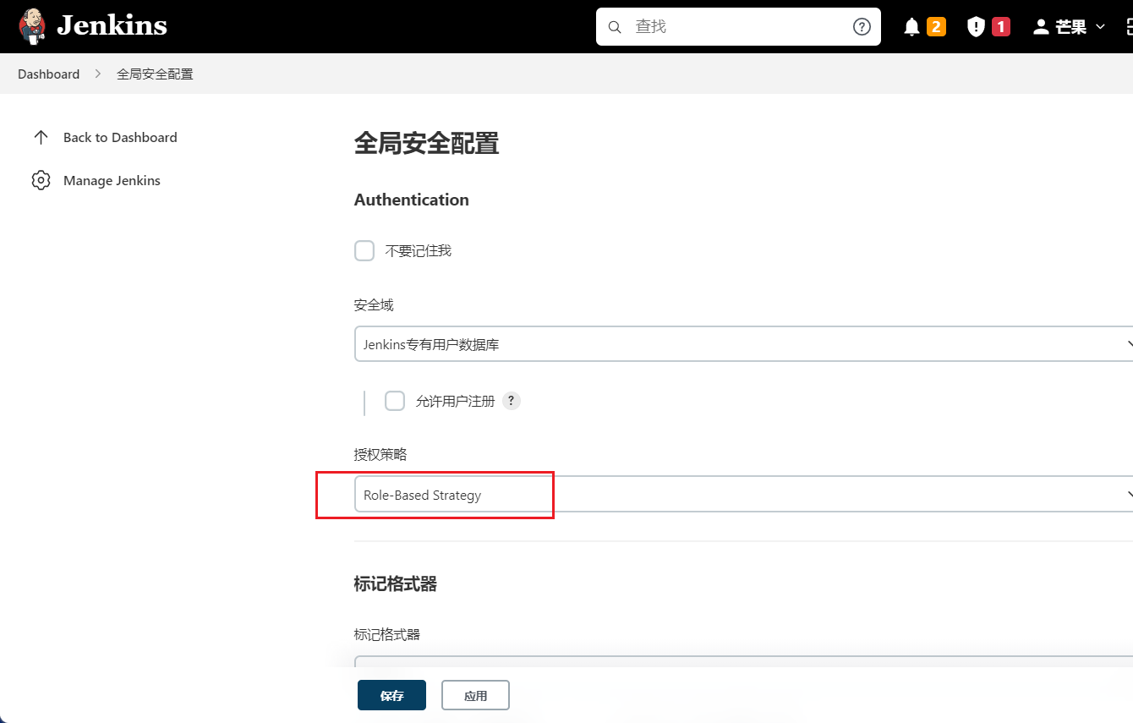Click the Back to Dashboard link
The height and width of the screenshot is (723, 1133).
click(120, 137)
